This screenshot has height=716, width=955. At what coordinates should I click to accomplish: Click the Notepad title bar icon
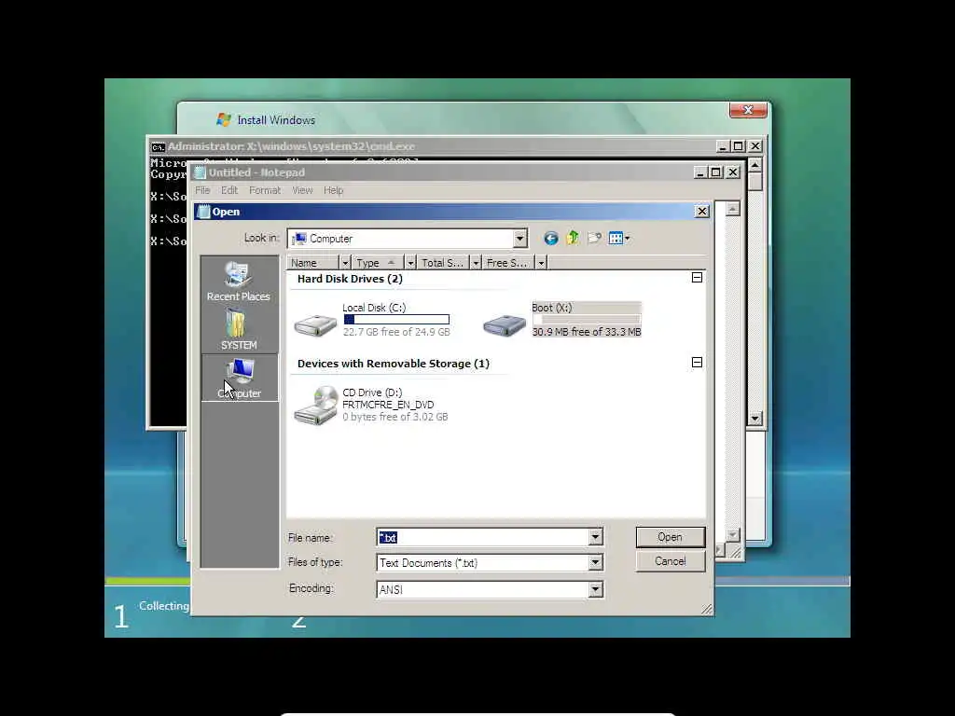(201, 172)
